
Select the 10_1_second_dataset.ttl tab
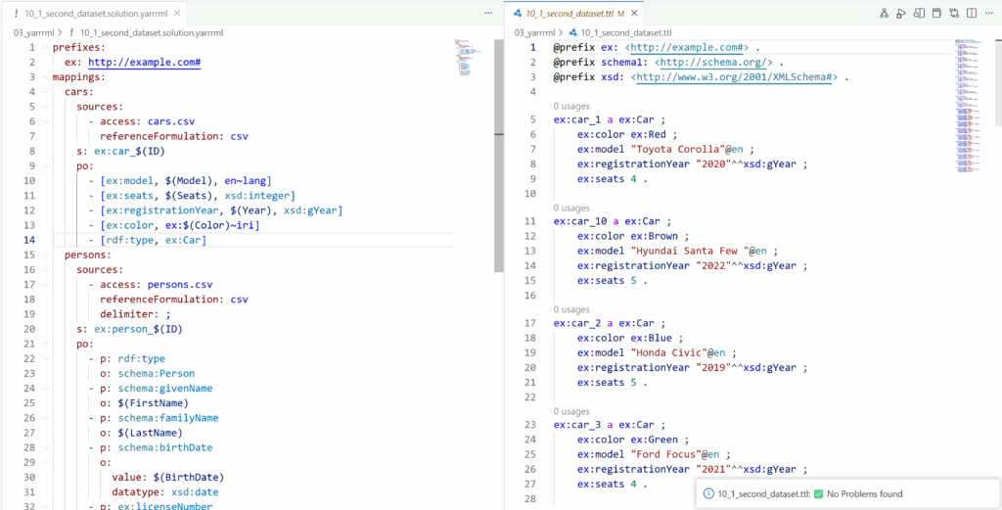(x=573, y=13)
